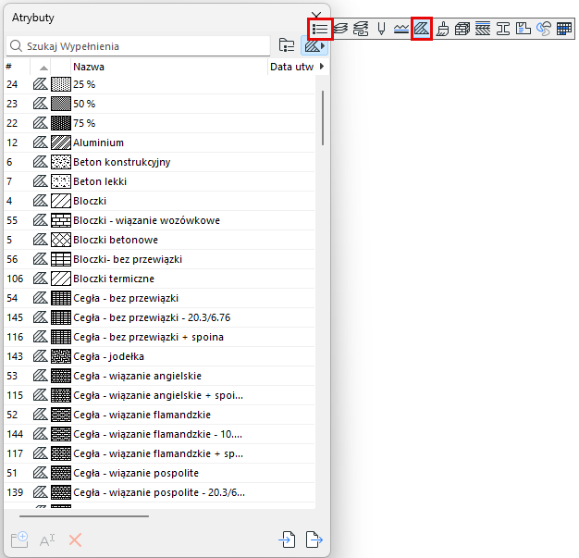Screen dimensions: 579x558
Task: Click index number 24 cell
Action: tap(12, 84)
